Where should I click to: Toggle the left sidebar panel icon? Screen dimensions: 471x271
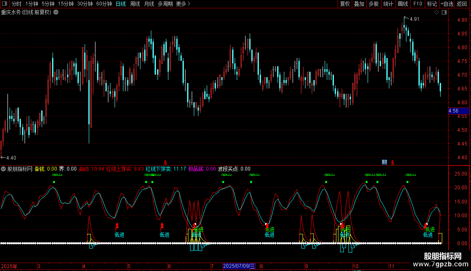5,4
